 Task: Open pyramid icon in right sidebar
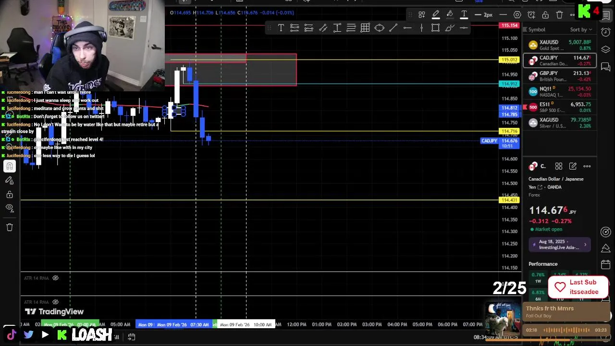[606, 247]
